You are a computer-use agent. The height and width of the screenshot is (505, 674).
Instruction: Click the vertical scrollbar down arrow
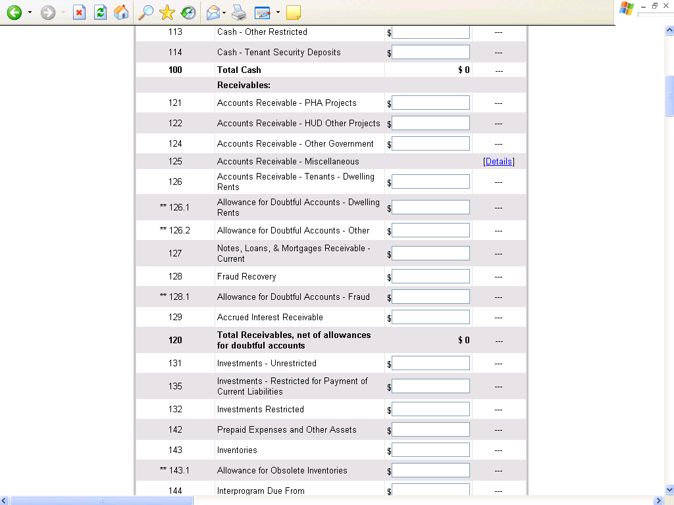pos(669,489)
